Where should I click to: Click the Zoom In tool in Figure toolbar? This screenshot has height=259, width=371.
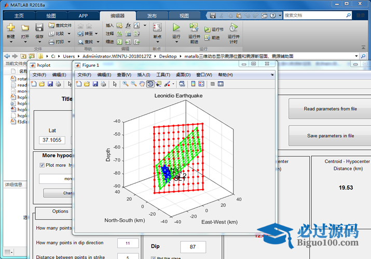pyautogui.click(x=126, y=84)
